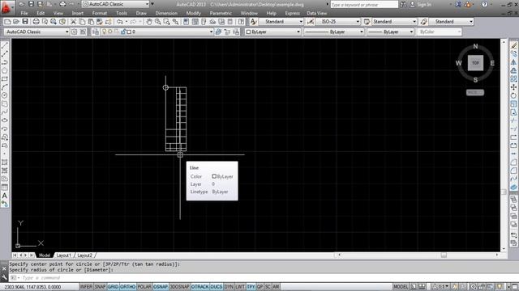Select the Rotate tool in Modify toolbar
Viewport: 519px width, 291px height.
click(513, 95)
